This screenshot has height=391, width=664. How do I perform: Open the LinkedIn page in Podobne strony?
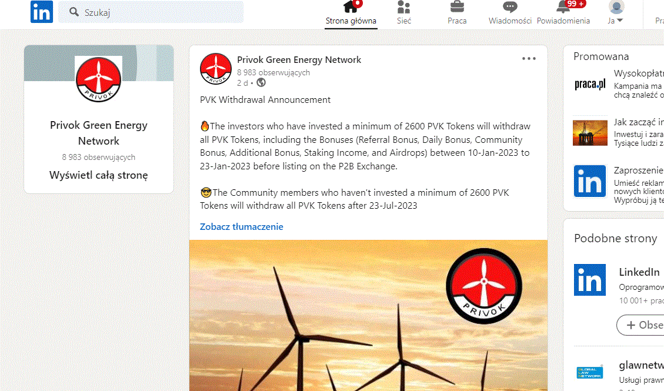click(x=639, y=272)
